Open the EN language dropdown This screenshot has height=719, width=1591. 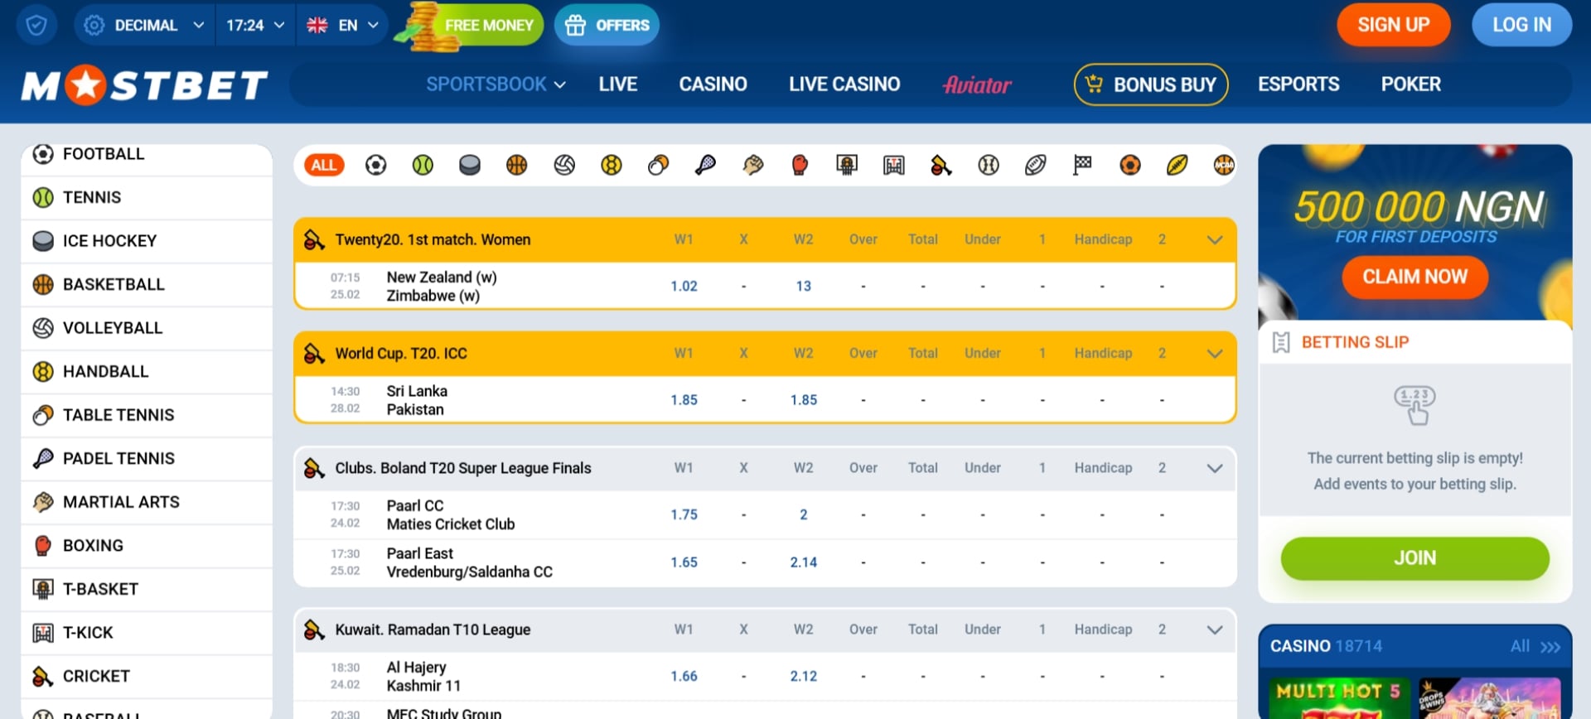click(342, 25)
